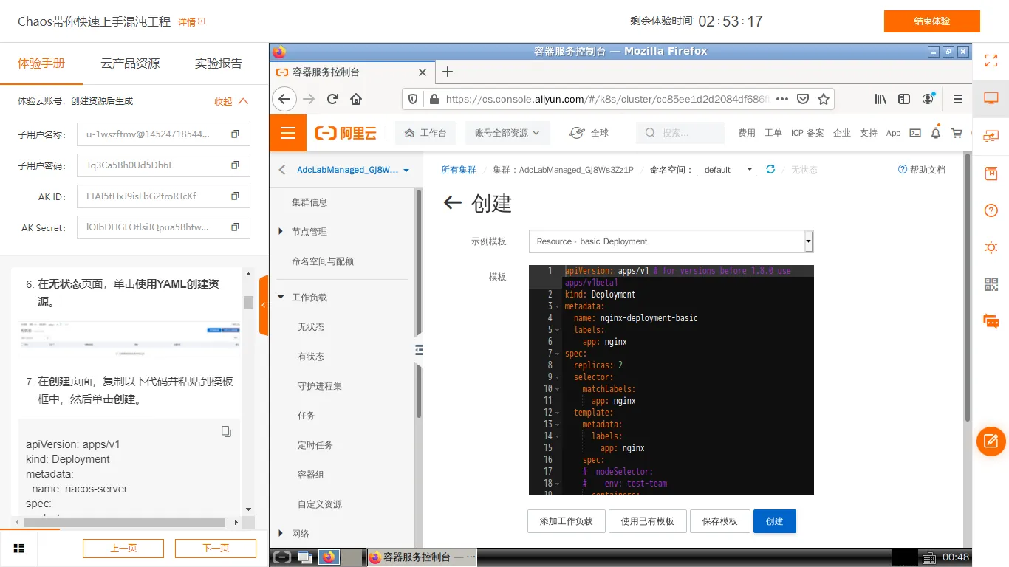Click 添加工作负载 button

pyautogui.click(x=566, y=521)
